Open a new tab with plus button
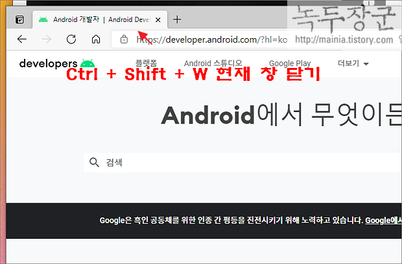 point(177,19)
